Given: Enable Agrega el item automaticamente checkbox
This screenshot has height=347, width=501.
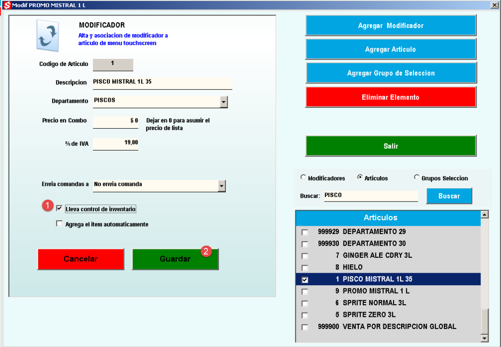Looking at the screenshot, I should click(x=59, y=223).
